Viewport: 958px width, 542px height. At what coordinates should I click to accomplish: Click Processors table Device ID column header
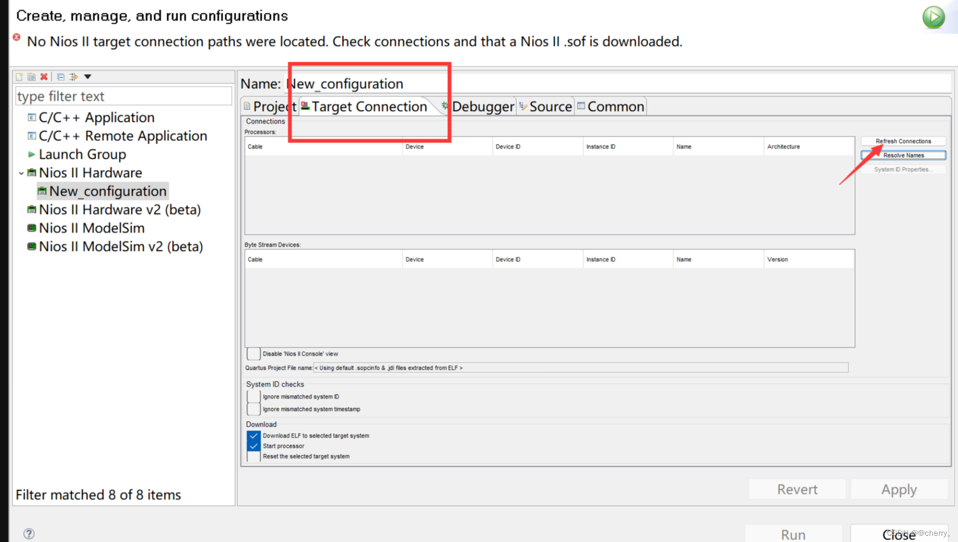coord(538,147)
